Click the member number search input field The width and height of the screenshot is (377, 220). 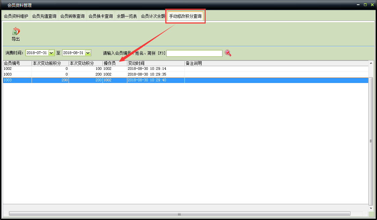(194, 53)
